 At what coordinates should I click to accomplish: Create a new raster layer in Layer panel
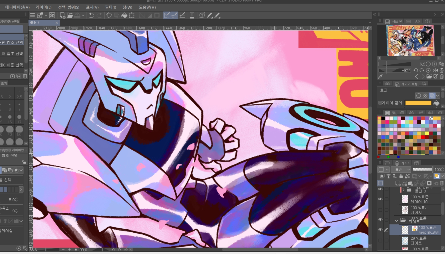tap(398, 183)
